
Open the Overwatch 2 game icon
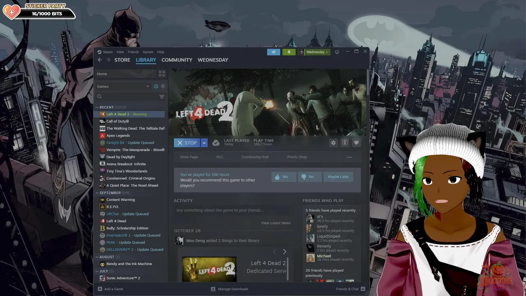[102, 235]
